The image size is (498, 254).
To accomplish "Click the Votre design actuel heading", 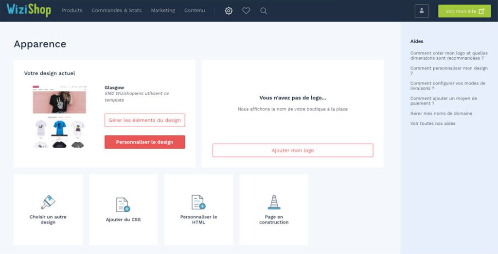I will 50,73.
